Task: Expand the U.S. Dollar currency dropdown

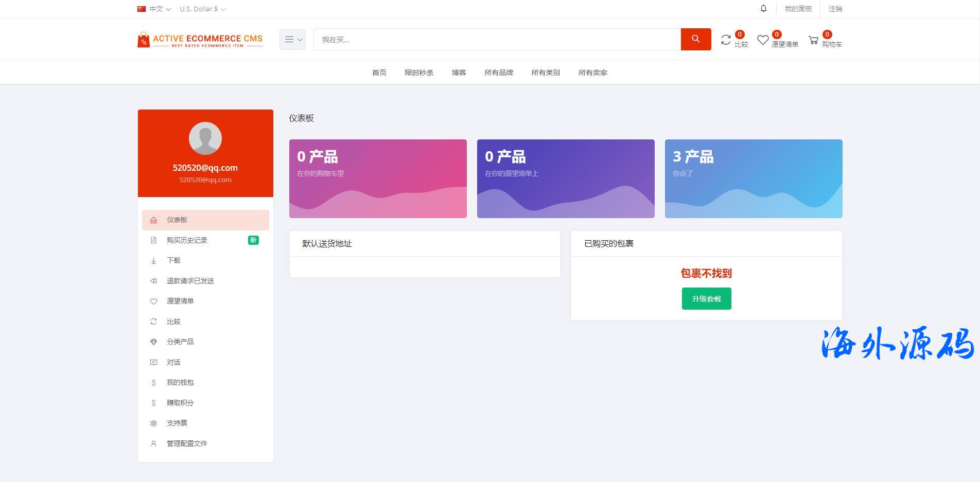Action: coord(202,9)
